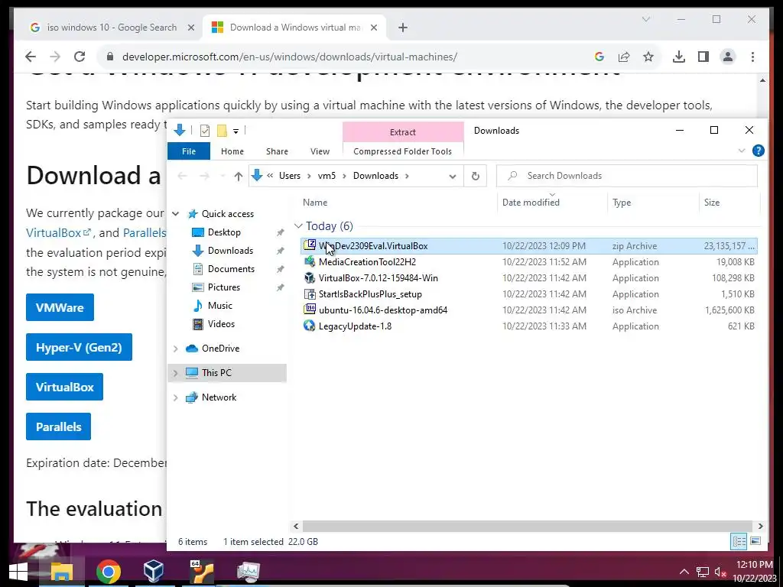
Task: Expand the This PC tree node
Action: [x=175, y=373]
